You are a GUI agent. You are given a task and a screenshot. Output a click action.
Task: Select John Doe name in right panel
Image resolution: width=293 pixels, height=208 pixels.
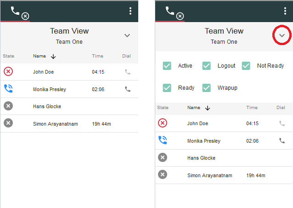pyautogui.click(x=197, y=124)
